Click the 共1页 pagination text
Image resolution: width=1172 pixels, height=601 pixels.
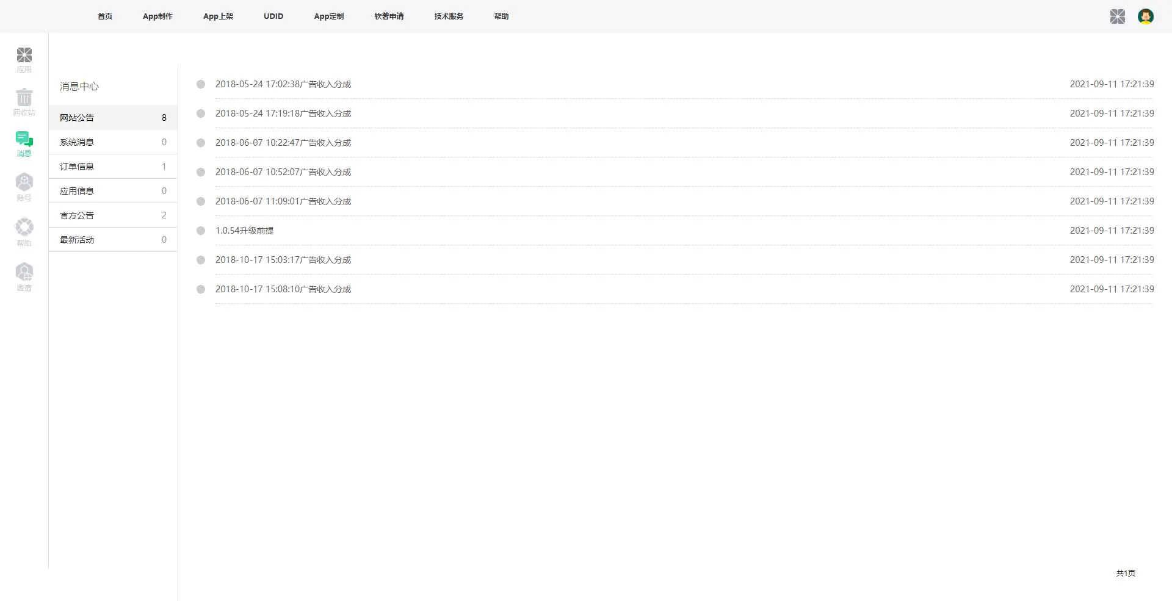(1126, 573)
